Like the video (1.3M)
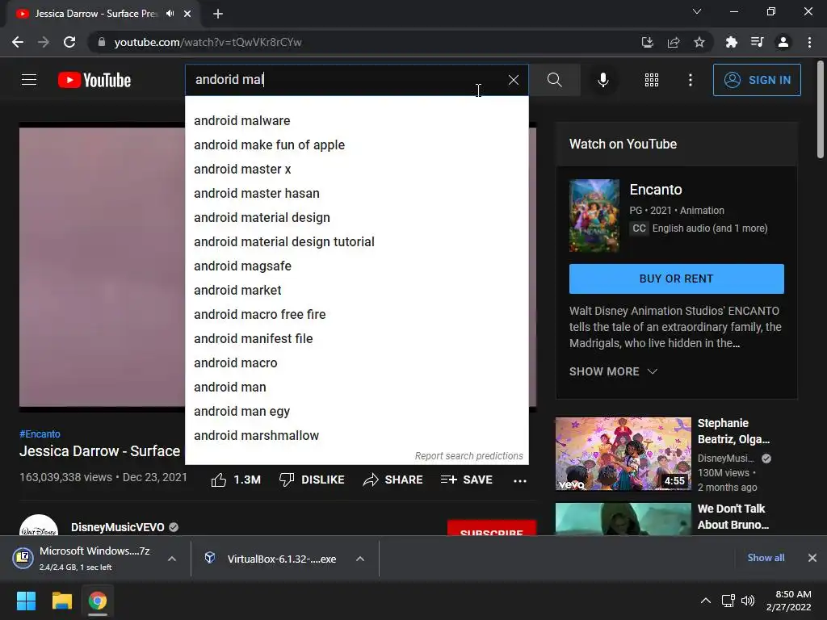 [x=236, y=480]
